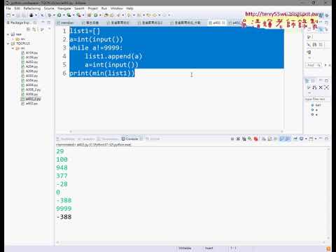Click Terminate icon in Console toolbar

(x=232, y=139)
